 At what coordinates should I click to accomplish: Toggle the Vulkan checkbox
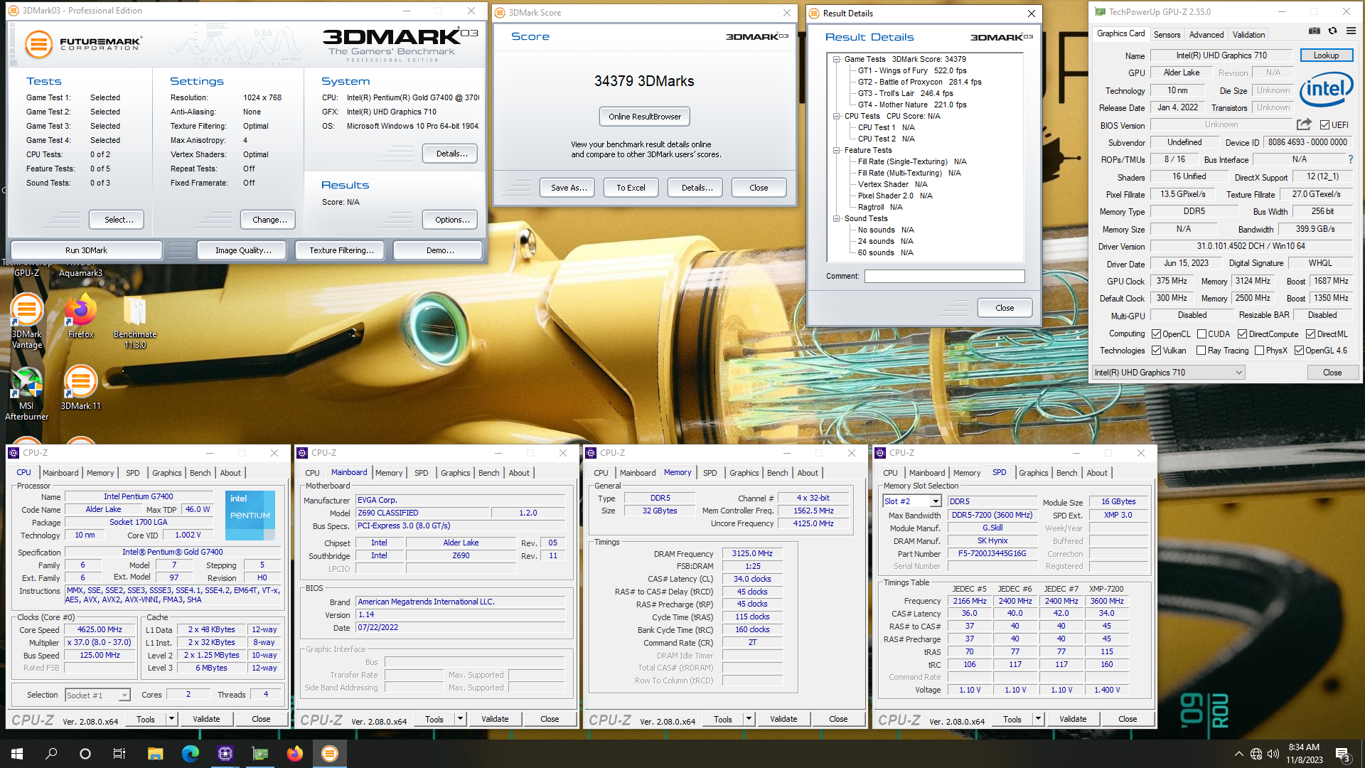(x=1157, y=351)
